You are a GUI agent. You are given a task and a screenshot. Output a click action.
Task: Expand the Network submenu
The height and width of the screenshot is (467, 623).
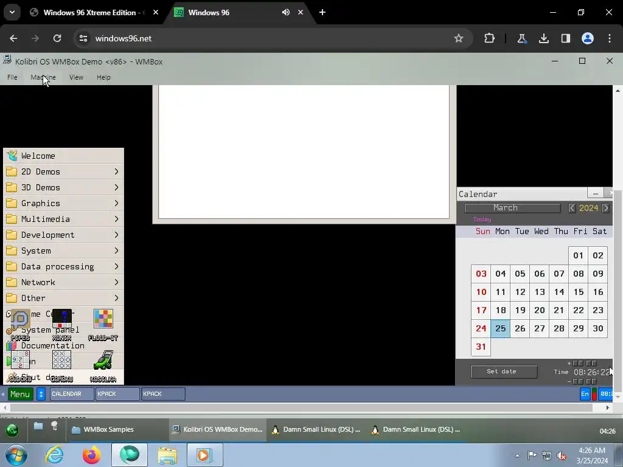pos(63,282)
